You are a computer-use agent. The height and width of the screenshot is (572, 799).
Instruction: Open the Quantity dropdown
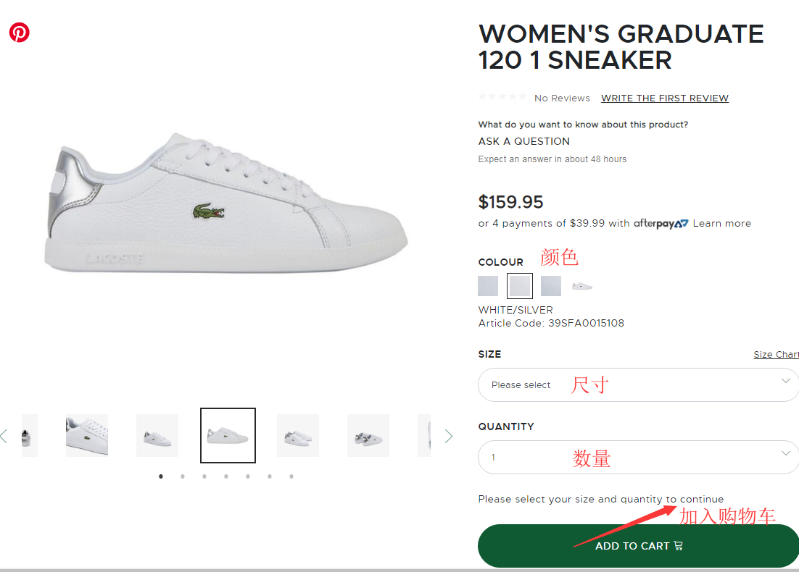pos(638,457)
